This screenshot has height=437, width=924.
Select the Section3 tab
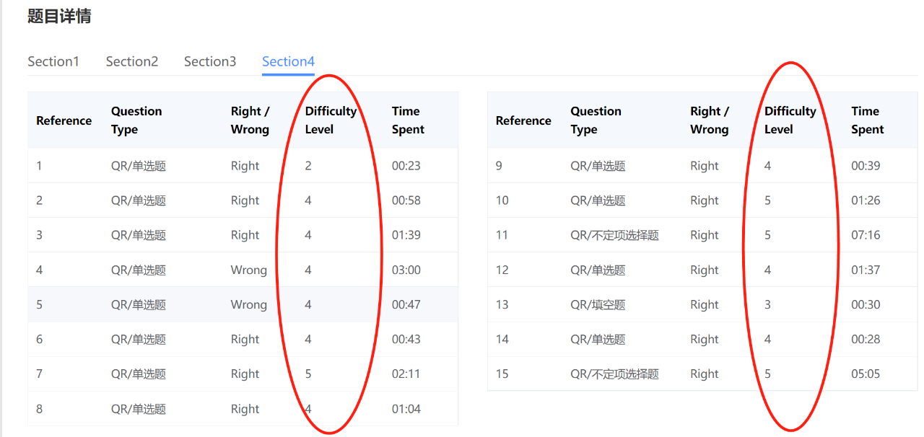[x=210, y=61]
